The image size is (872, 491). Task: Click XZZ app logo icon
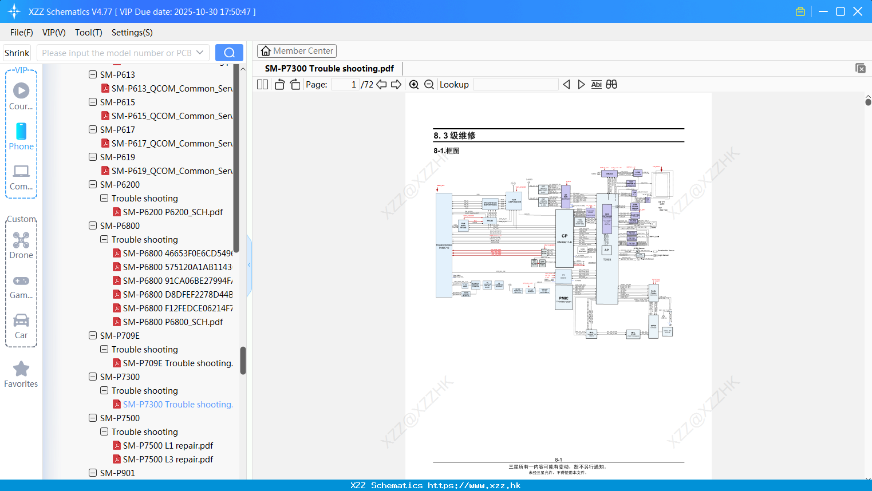14,11
